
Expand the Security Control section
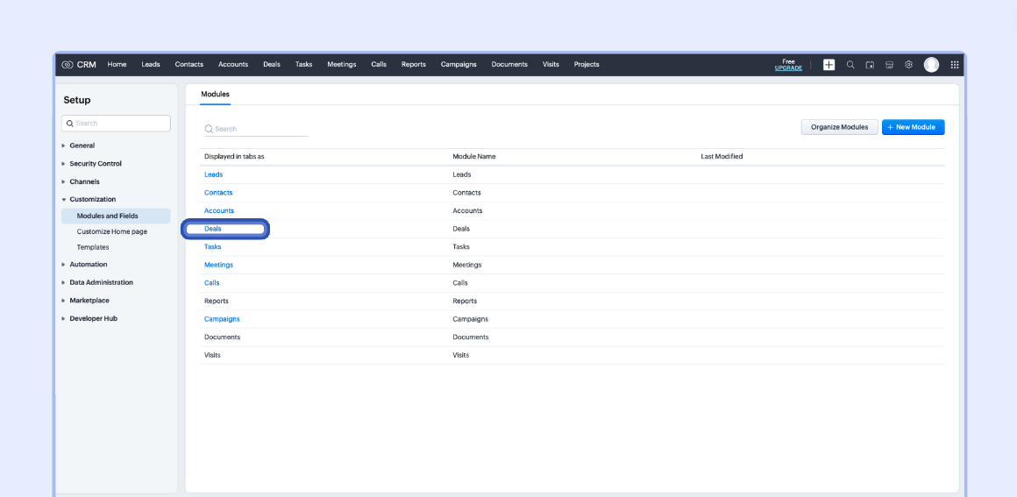95,164
